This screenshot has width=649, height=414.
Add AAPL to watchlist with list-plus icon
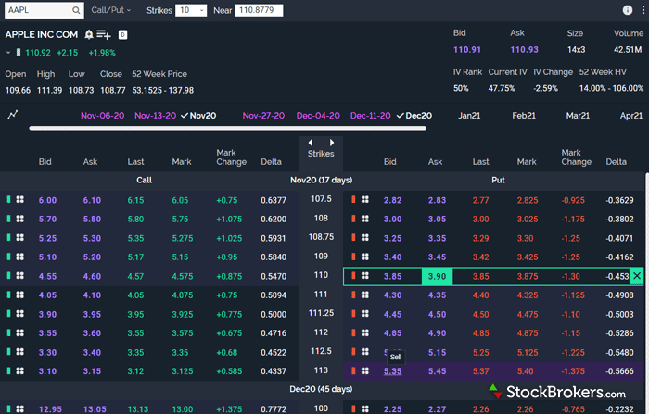click(104, 34)
